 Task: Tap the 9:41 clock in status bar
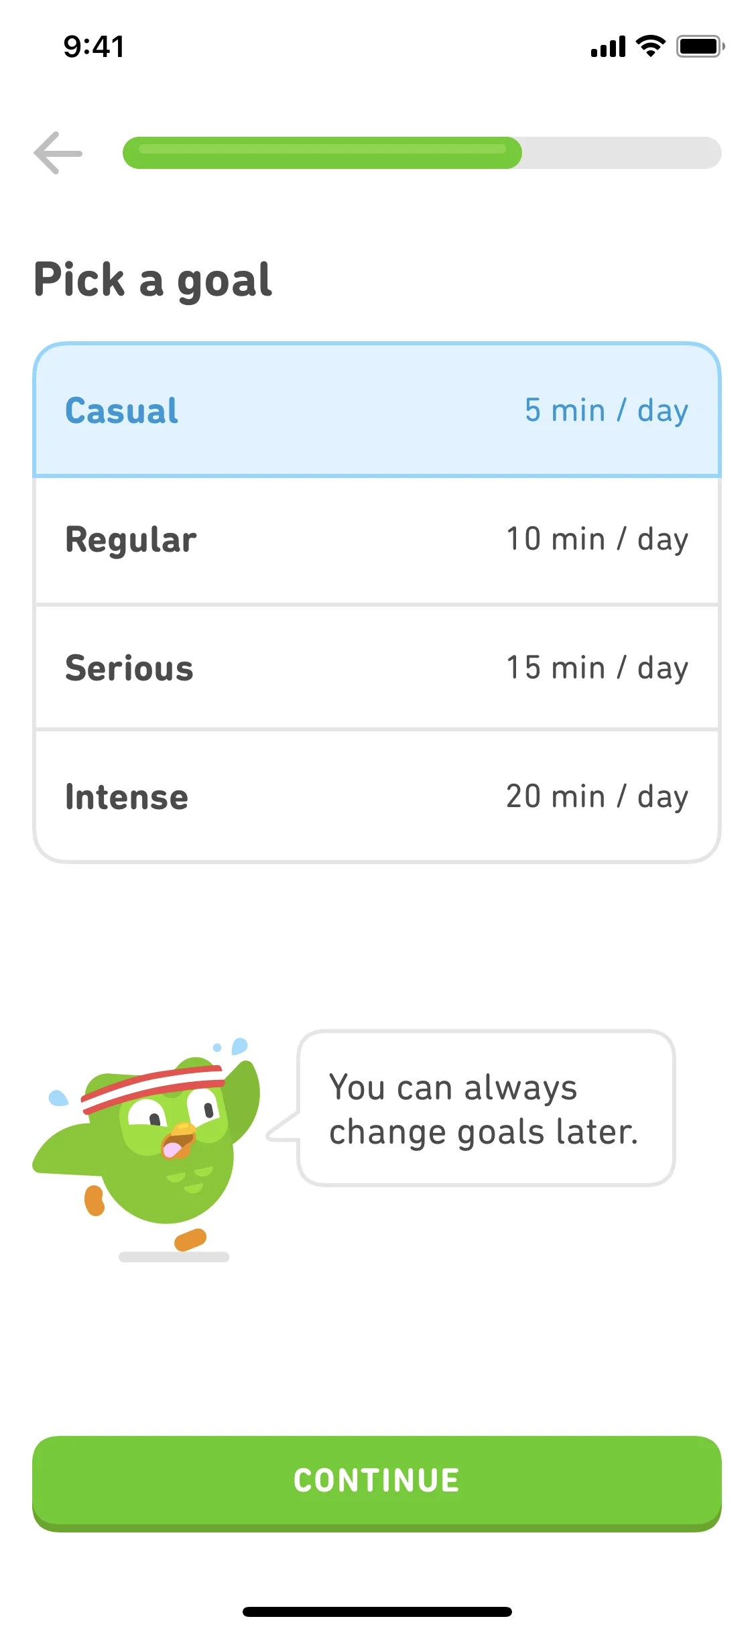click(94, 47)
